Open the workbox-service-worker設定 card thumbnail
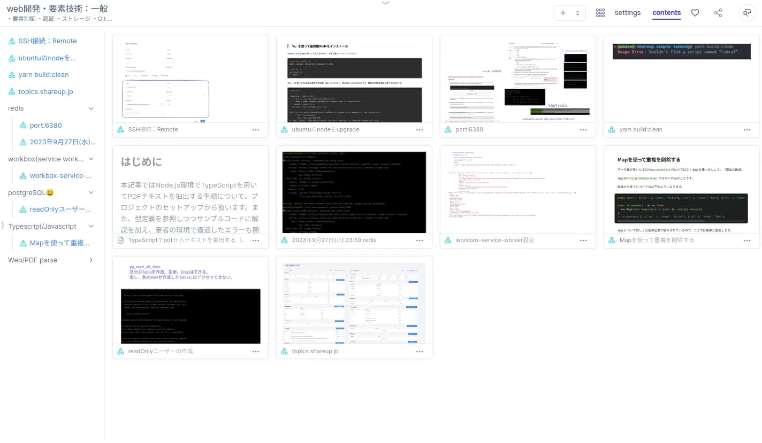The height and width of the screenshot is (443, 762). 518,190
